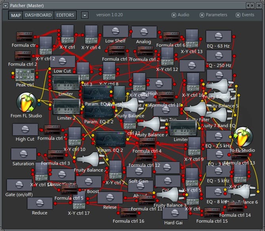This screenshot has width=265, height=231.
Task: Open dropdown arrow next to EDITORS tab
Action: pyautogui.click(x=85, y=15)
